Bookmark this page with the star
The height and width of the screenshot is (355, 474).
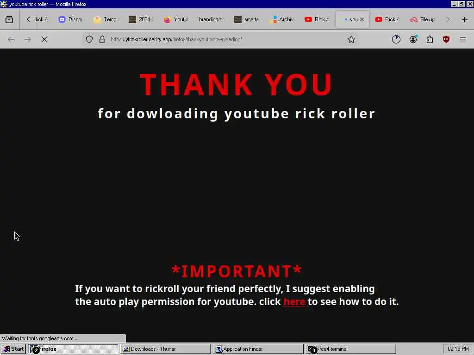tap(351, 39)
